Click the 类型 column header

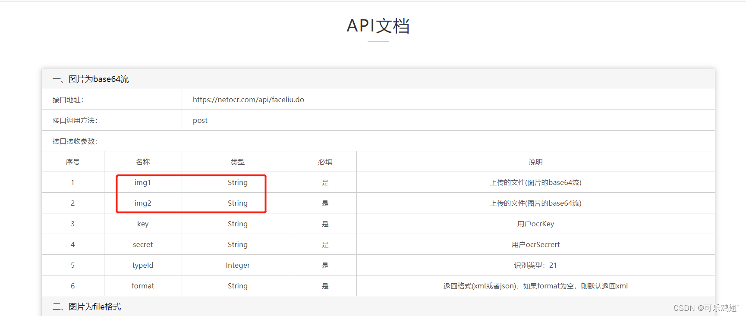[x=238, y=162]
